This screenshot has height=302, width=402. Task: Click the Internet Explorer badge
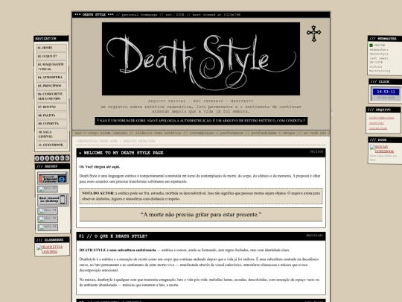[x=53, y=178]
